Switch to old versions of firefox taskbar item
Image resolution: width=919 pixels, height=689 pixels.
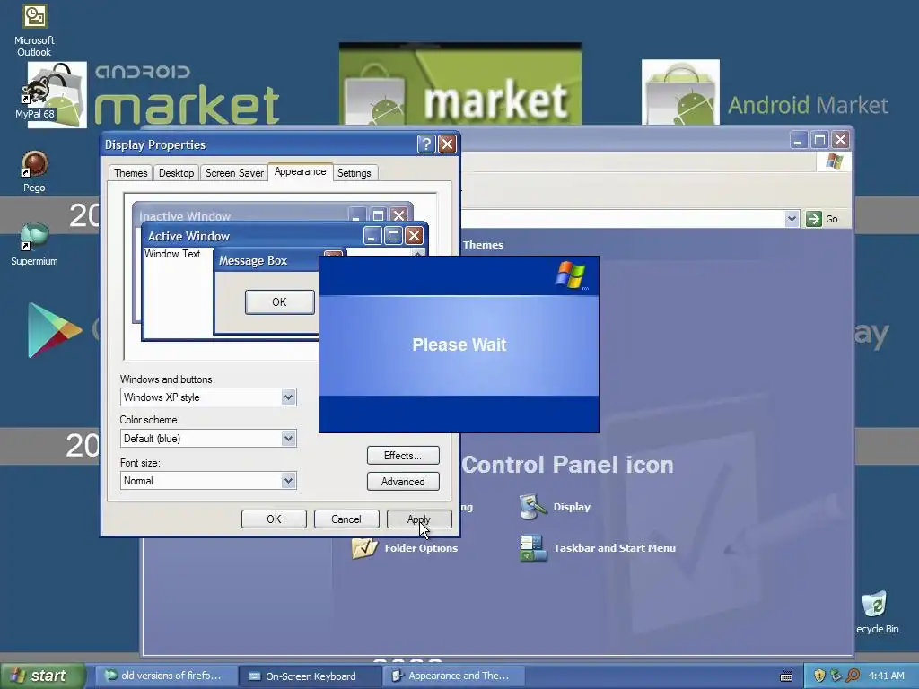click(x=167, y=676)
